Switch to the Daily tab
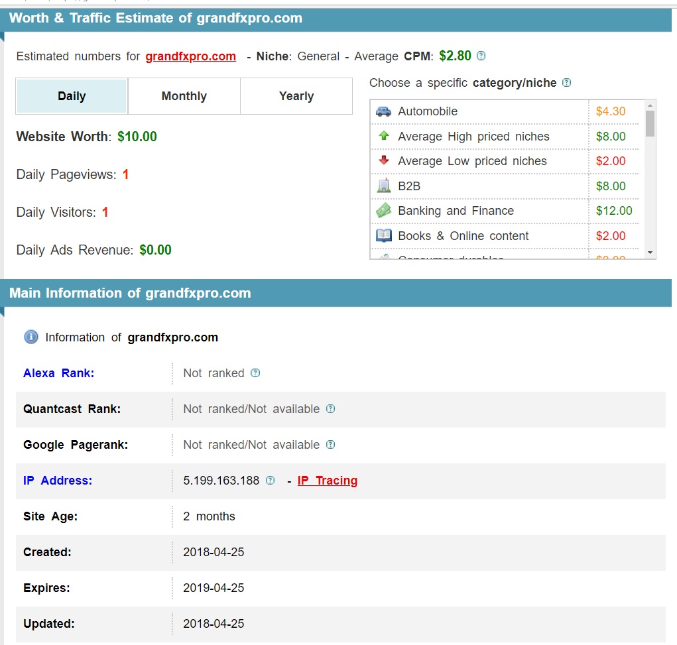The height and width of the screenshot is (645, 677). pos(72,96)
